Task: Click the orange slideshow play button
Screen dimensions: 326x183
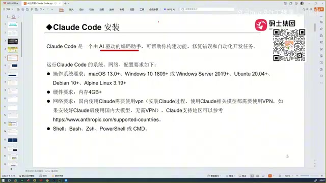Action: tap(270, 176)
